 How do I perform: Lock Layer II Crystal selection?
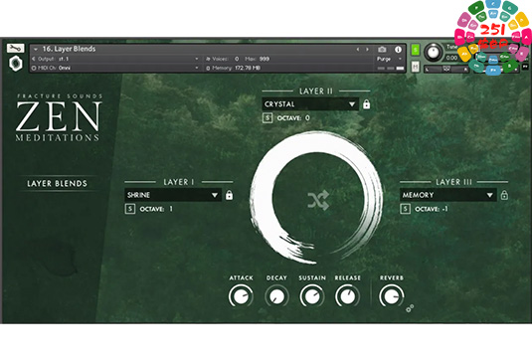click(366, 104)
